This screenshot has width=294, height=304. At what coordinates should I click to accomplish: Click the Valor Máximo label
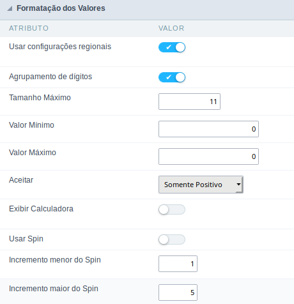point(33,153)
